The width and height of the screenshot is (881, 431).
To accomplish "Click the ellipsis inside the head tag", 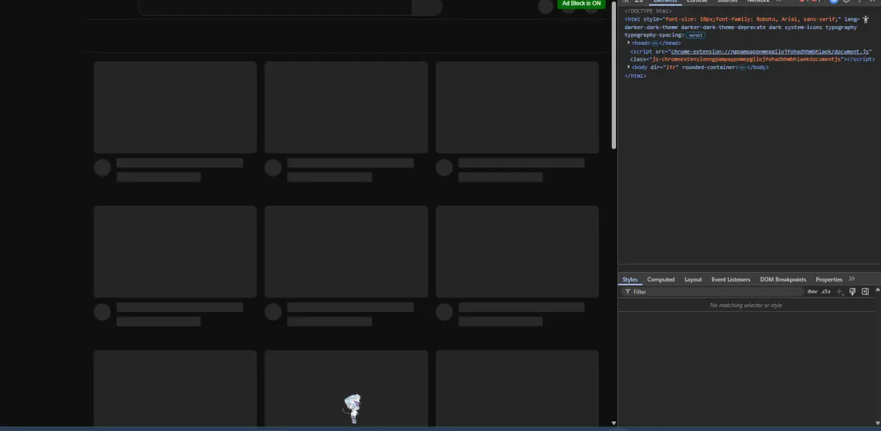I will pos(655,43).
